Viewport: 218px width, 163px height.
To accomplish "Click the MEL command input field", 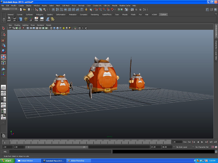I will (x=60, y=152).
